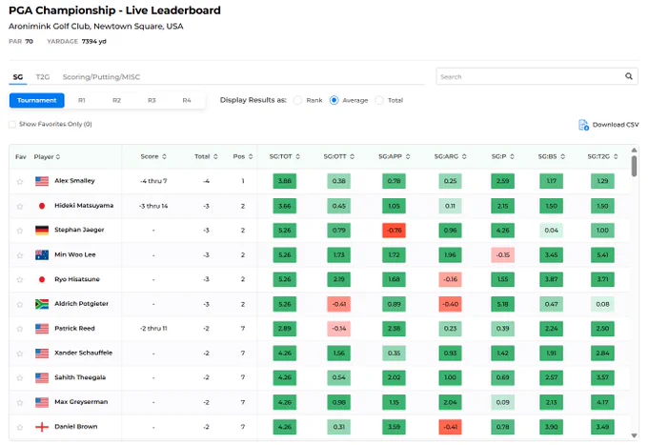Screen dimensions: 648x445
Task: Sort by the Pos column header
Action: coord(243,156)
